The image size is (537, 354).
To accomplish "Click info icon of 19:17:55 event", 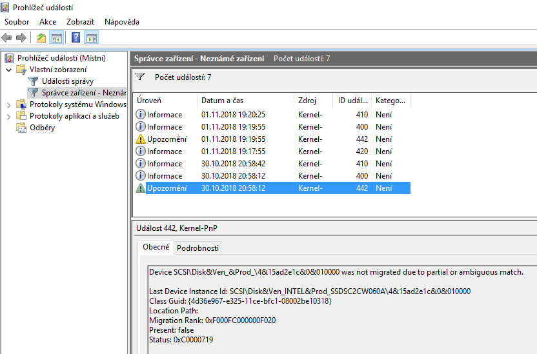I will coord(141,151).
